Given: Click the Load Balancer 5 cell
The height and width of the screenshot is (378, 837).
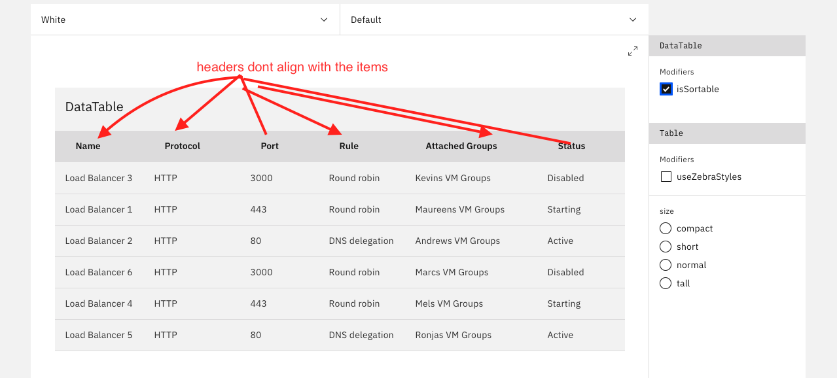Looking at the screenshot, I should [x=99, y=335].
